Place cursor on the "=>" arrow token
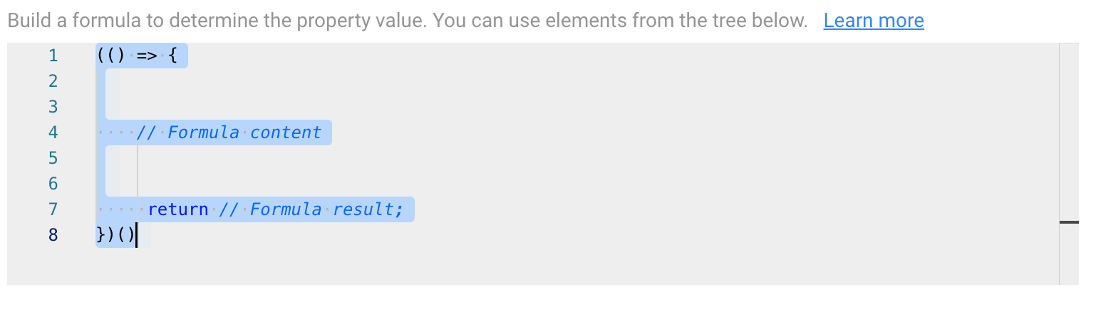 [x=146, y=56]
